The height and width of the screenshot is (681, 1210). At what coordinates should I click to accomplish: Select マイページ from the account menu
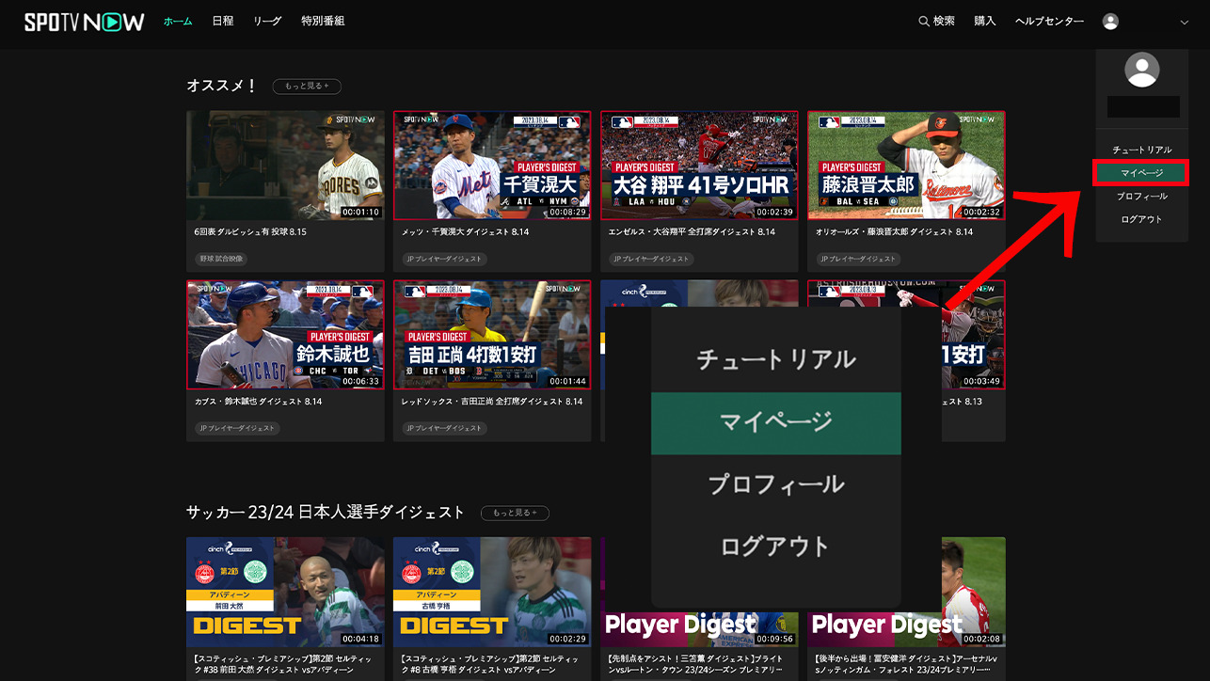(1141, 172)
